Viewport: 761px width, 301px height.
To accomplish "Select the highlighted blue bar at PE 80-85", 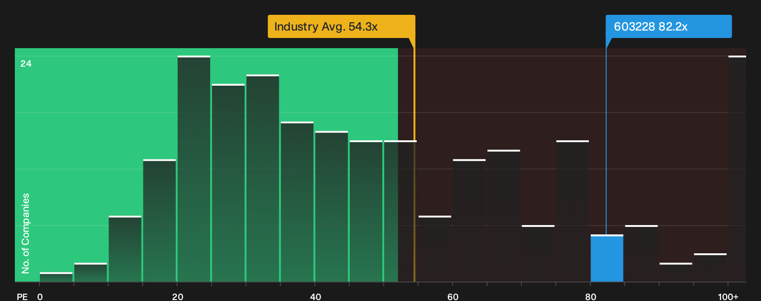I will (x=607, y=258).
